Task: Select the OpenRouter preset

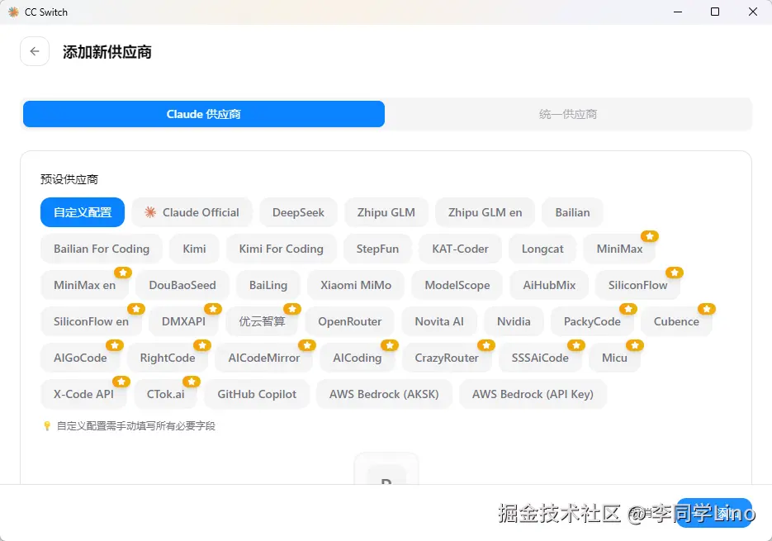Action: 349,322
